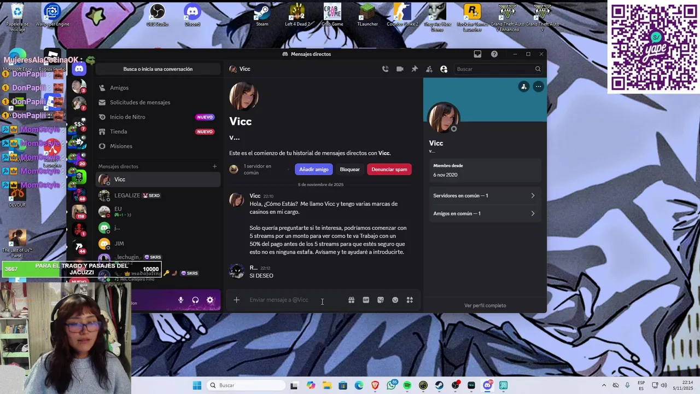This screenshot has width=700, height=394.
Task: Click Vicc's avatar beside the 22:10 message
Action: [x=237, y=200]
